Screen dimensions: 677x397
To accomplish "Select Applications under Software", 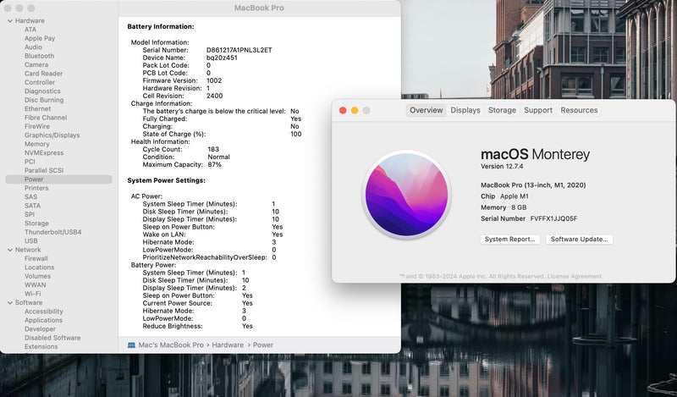I will [x=43, y=320].
